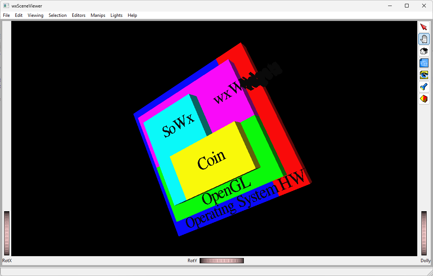Open the Viewing menu
The width and height of the screenshot is (433, 276).
[x=35, y=15]
